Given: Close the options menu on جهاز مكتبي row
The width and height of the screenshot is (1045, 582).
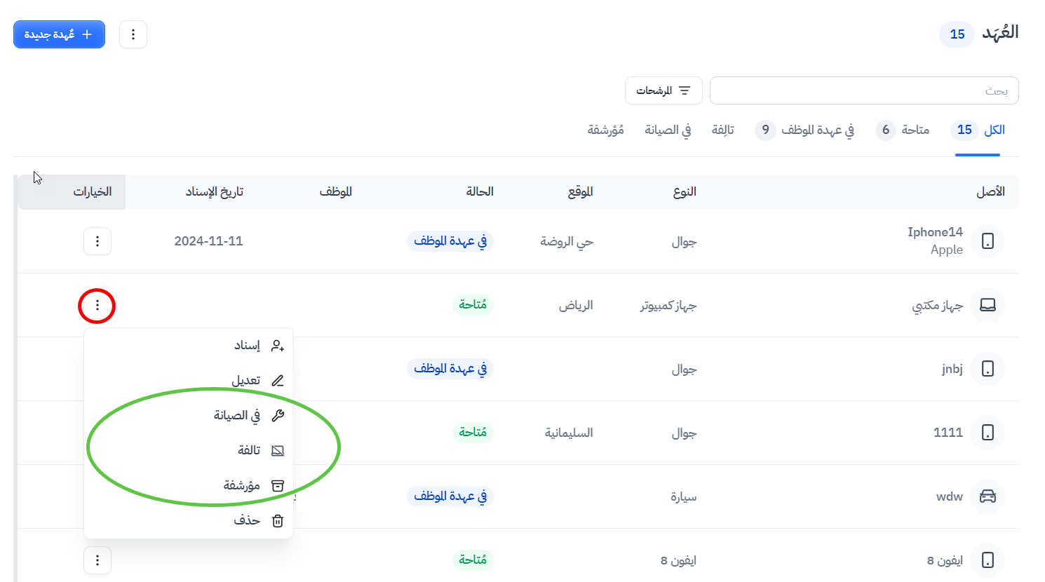Looking at the screenshot, I should 97,306.
